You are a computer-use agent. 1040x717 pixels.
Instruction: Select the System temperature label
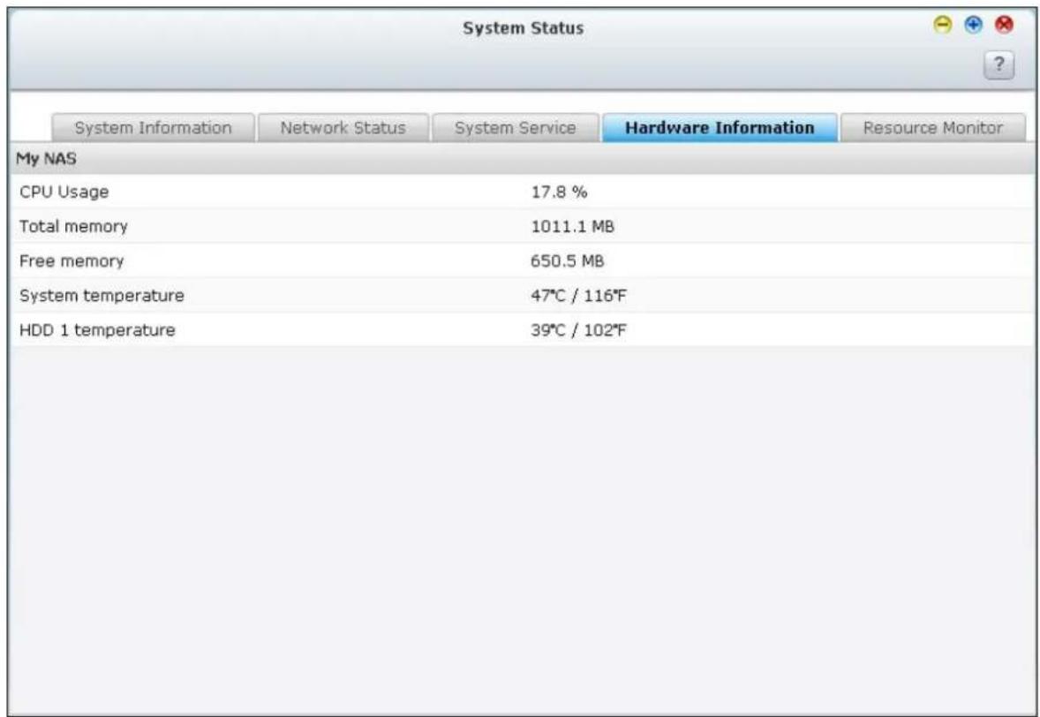pos(102,295)
